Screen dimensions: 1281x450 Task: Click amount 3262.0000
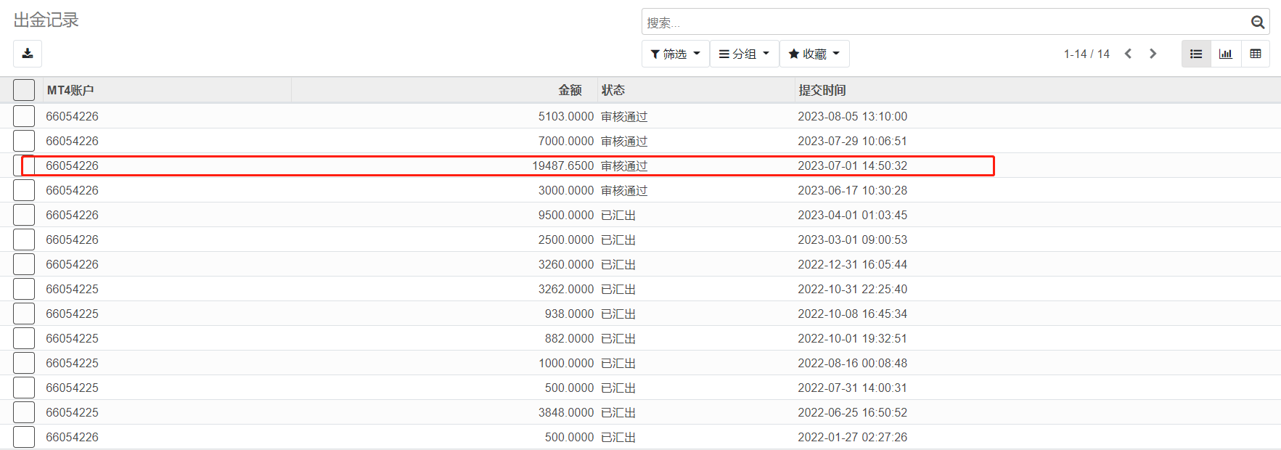pos(566,289)
